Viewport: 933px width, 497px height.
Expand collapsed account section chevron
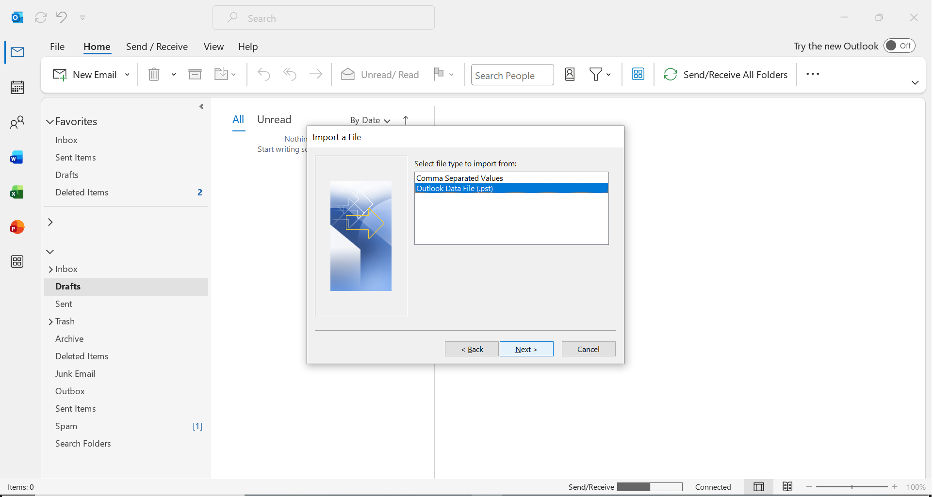[x=50, y=222]
